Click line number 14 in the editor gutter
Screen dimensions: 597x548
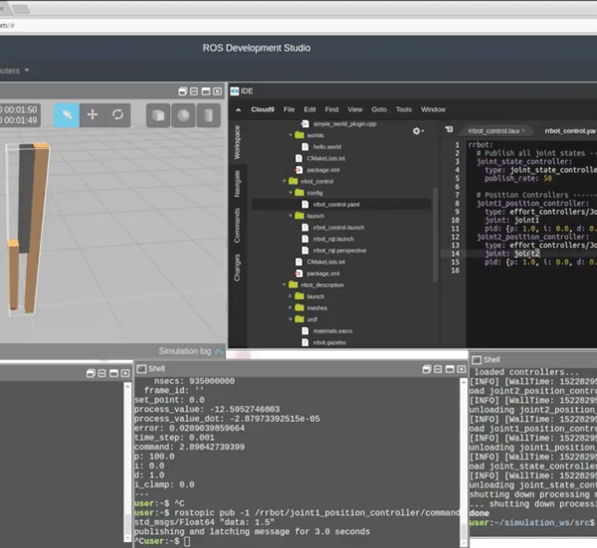click(456, 254)
